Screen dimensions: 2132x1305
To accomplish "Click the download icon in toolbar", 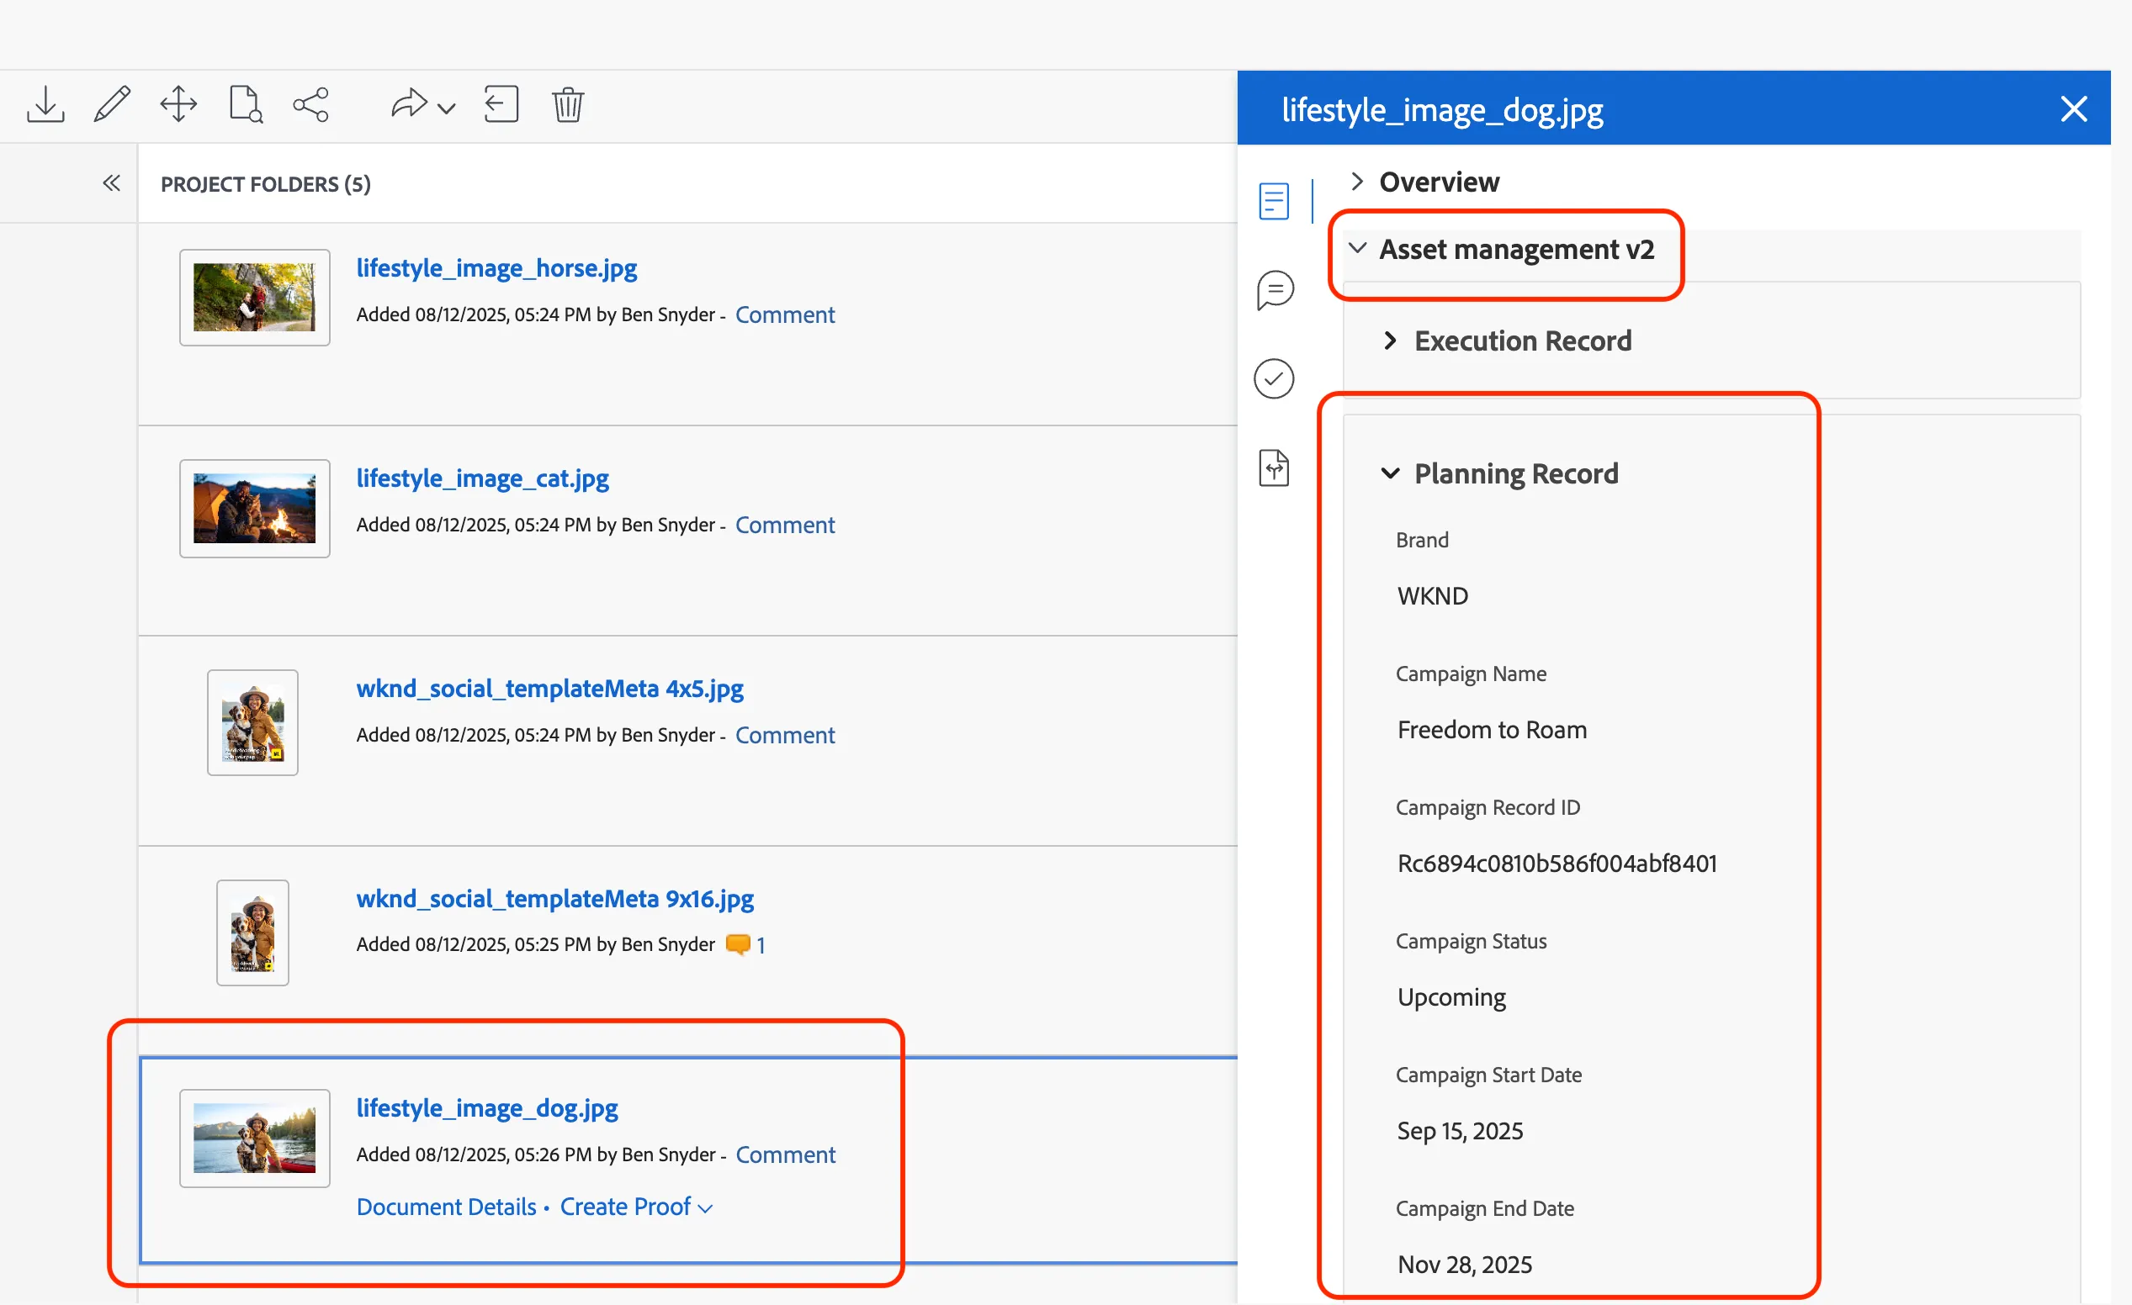I will pos(45,105).
